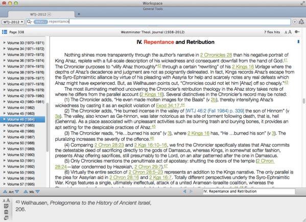Click the blue bookmark marker

(298, 42)
